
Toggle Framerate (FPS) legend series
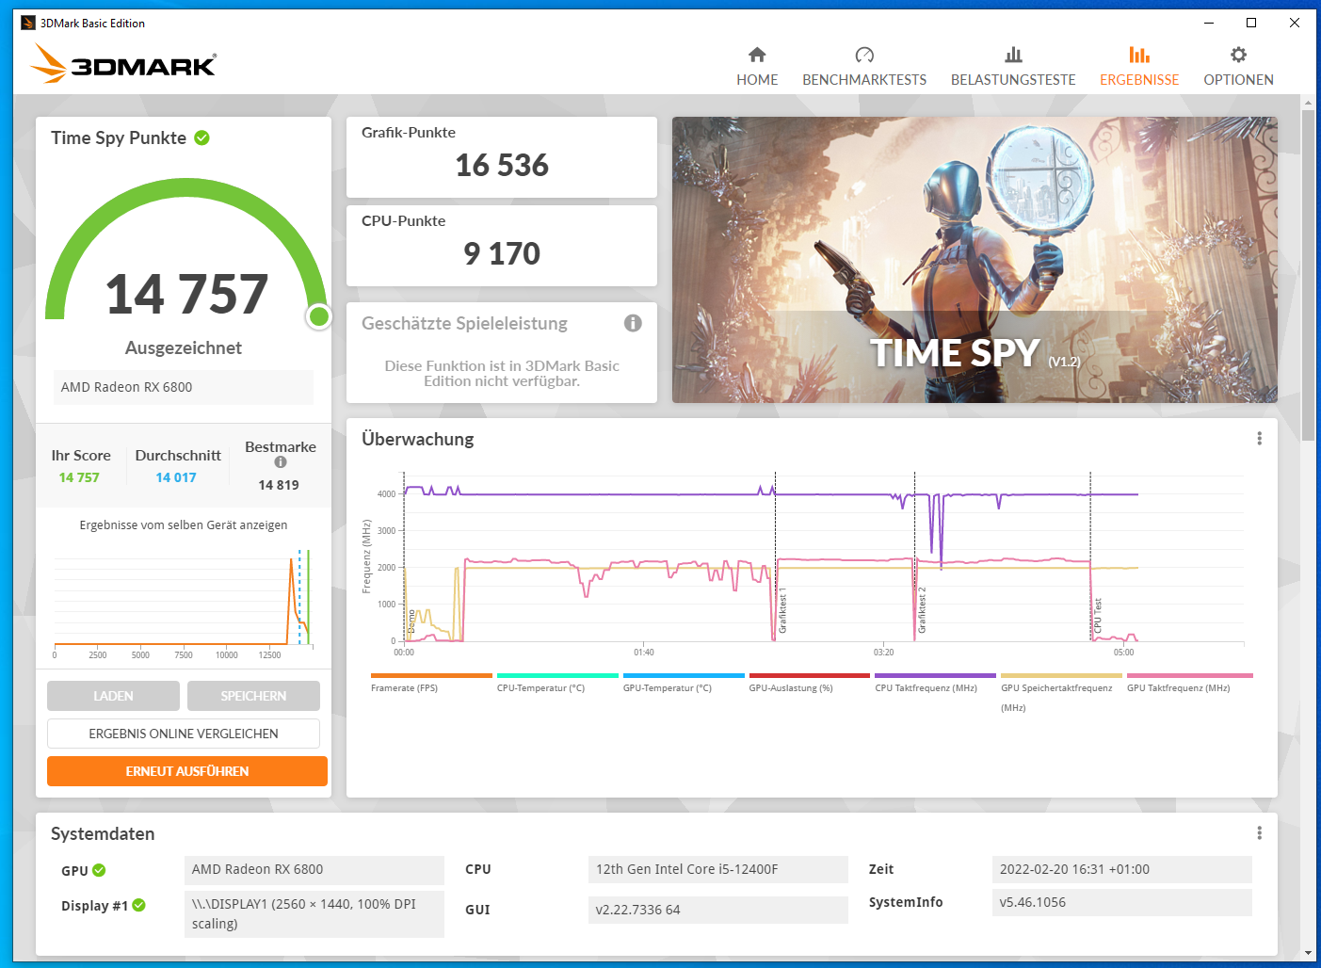coord(431,683)
